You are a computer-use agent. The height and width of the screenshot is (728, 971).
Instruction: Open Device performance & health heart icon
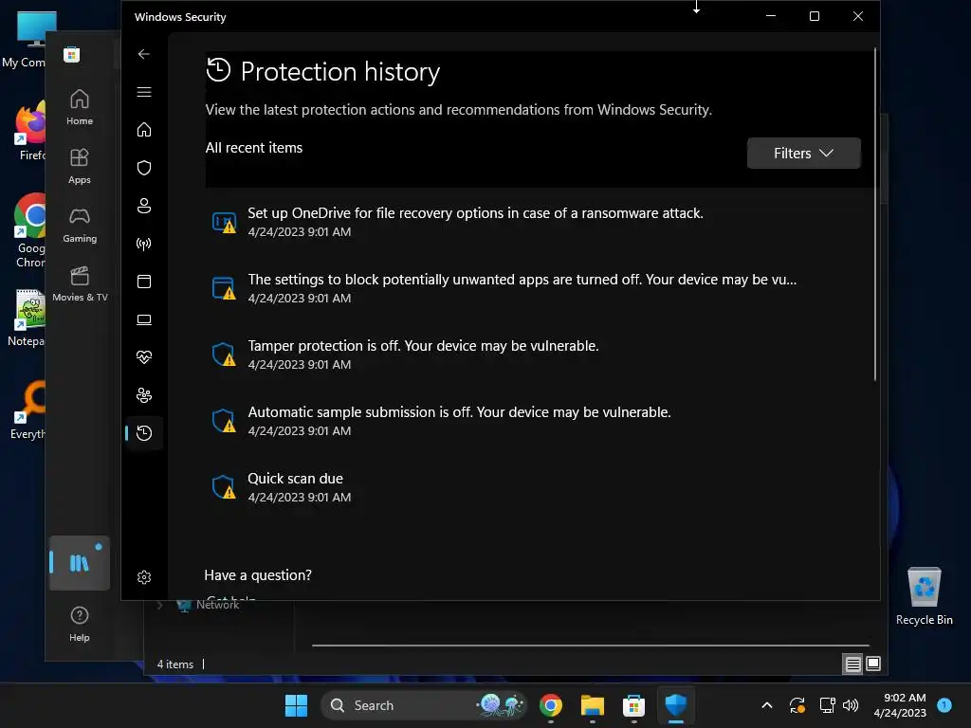(x=144, y=357)
